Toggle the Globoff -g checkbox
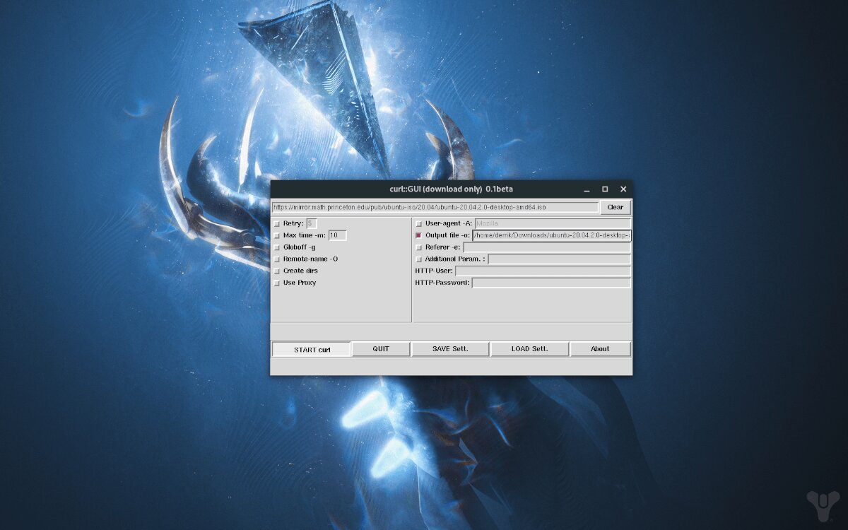This screenshot has height=530, width=848. pos(276,247)
